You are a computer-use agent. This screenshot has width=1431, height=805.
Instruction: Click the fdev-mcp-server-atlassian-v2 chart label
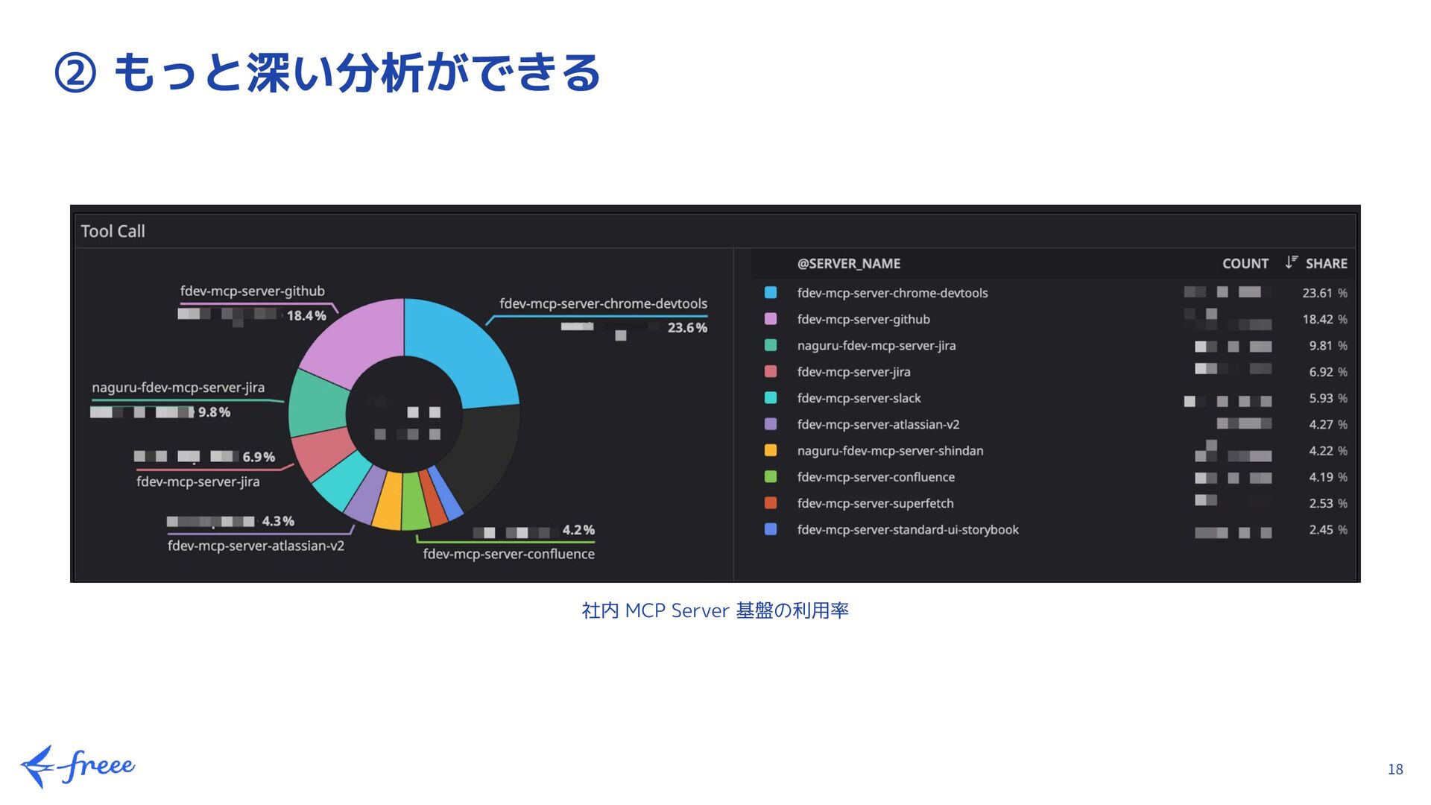coord(256,546)
